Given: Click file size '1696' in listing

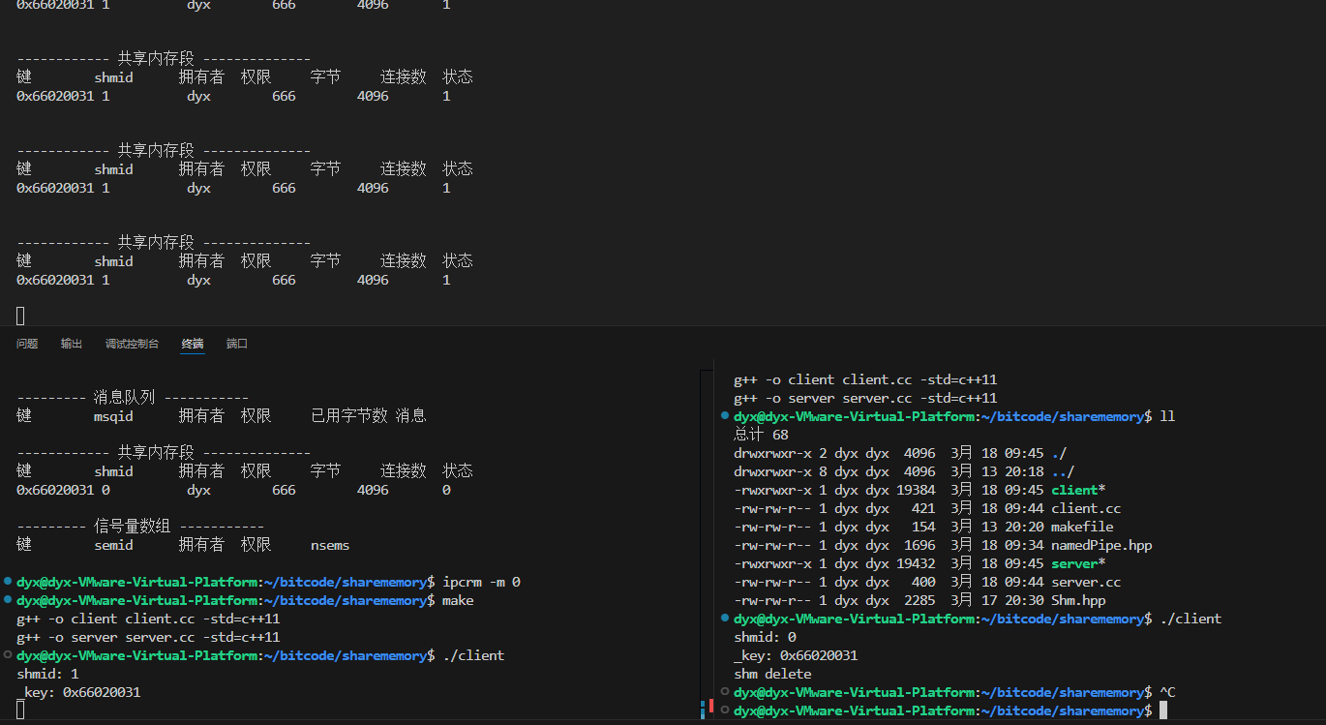Looking at the screenshot, I should (x=919, y=545).
